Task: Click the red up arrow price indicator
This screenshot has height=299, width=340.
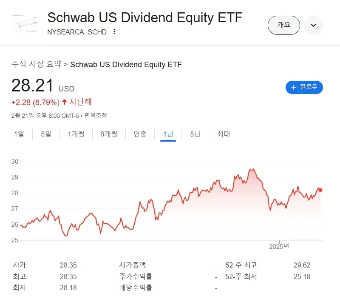Action: [x=64, y=102]
